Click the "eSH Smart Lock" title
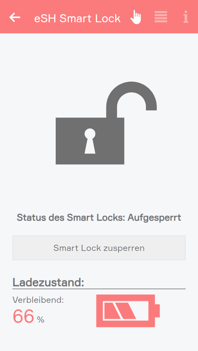Image resolution: width=198 pixels, height=351 pixels. (77, 18)
